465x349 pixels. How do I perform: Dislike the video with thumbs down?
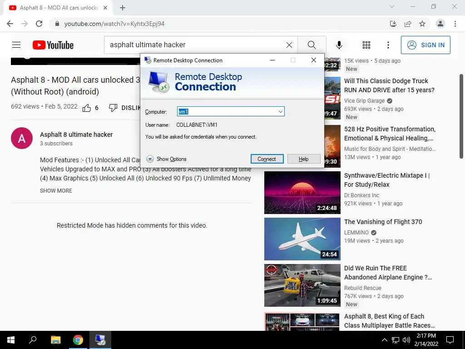[113, 108]
